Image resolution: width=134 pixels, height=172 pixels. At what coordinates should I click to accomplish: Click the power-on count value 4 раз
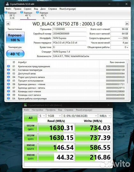point(120,43)
